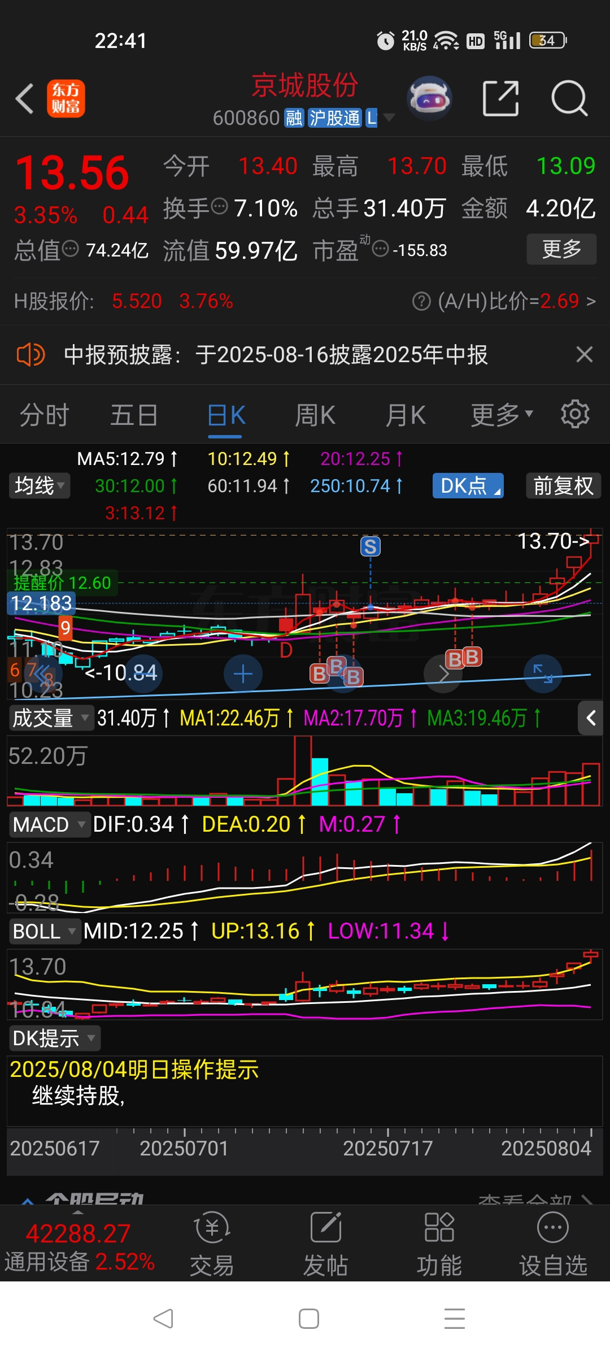Viewport: 610px width, 1356px height.
Task: Switch to the 周K tab
Action: pyautogui.click(x=315, y=415)
